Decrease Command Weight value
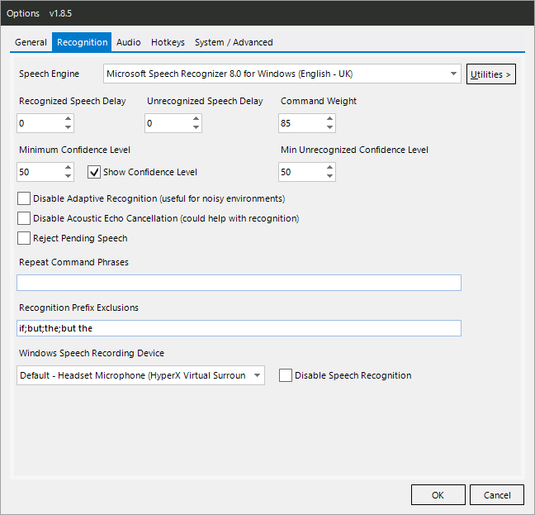 (x=329, y=127)
